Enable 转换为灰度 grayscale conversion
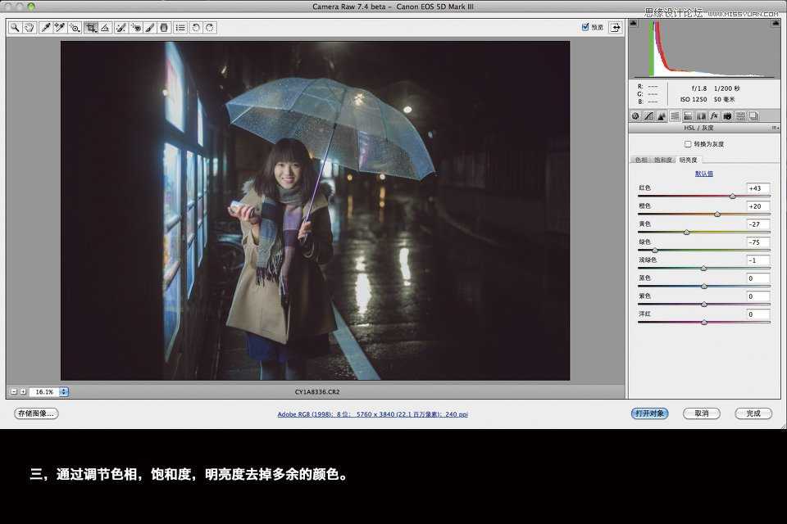Image resolution: width=787 pixels, height=524 pixels. [x=688, y=144]
